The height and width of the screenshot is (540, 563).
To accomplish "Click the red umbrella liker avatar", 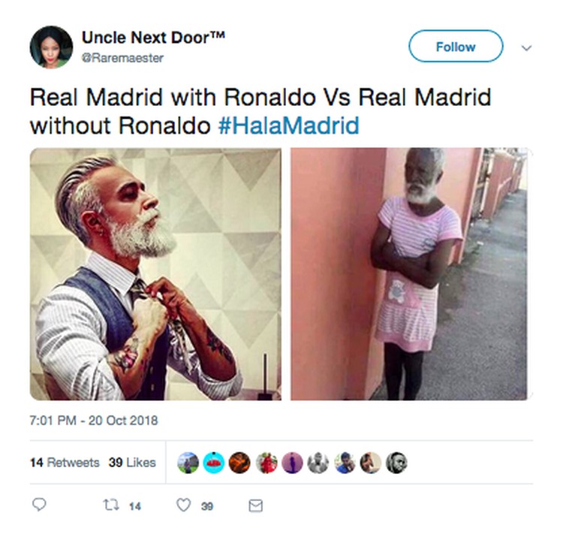I will pyautogui.click(x=214, y=463).
